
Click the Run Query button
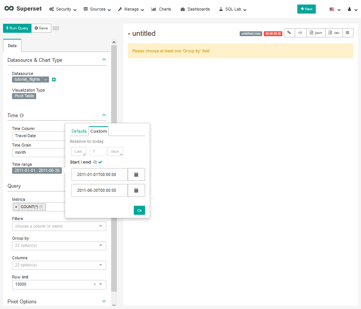tap(17, 28)
